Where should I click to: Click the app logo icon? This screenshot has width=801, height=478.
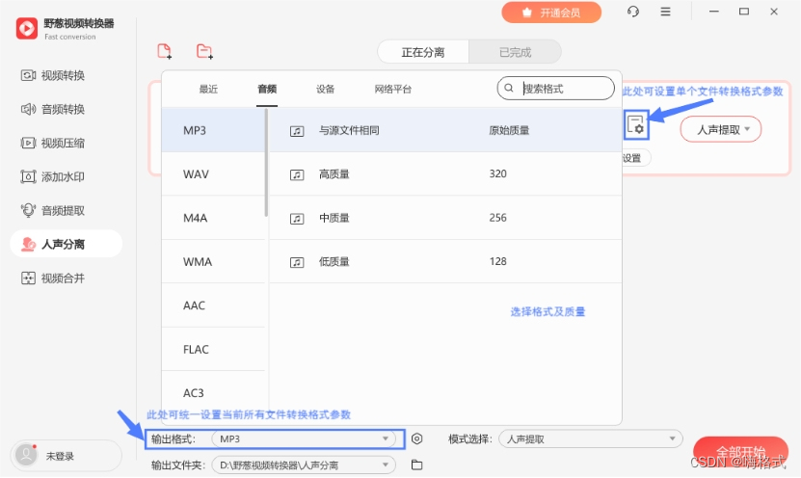click(27, 29)
